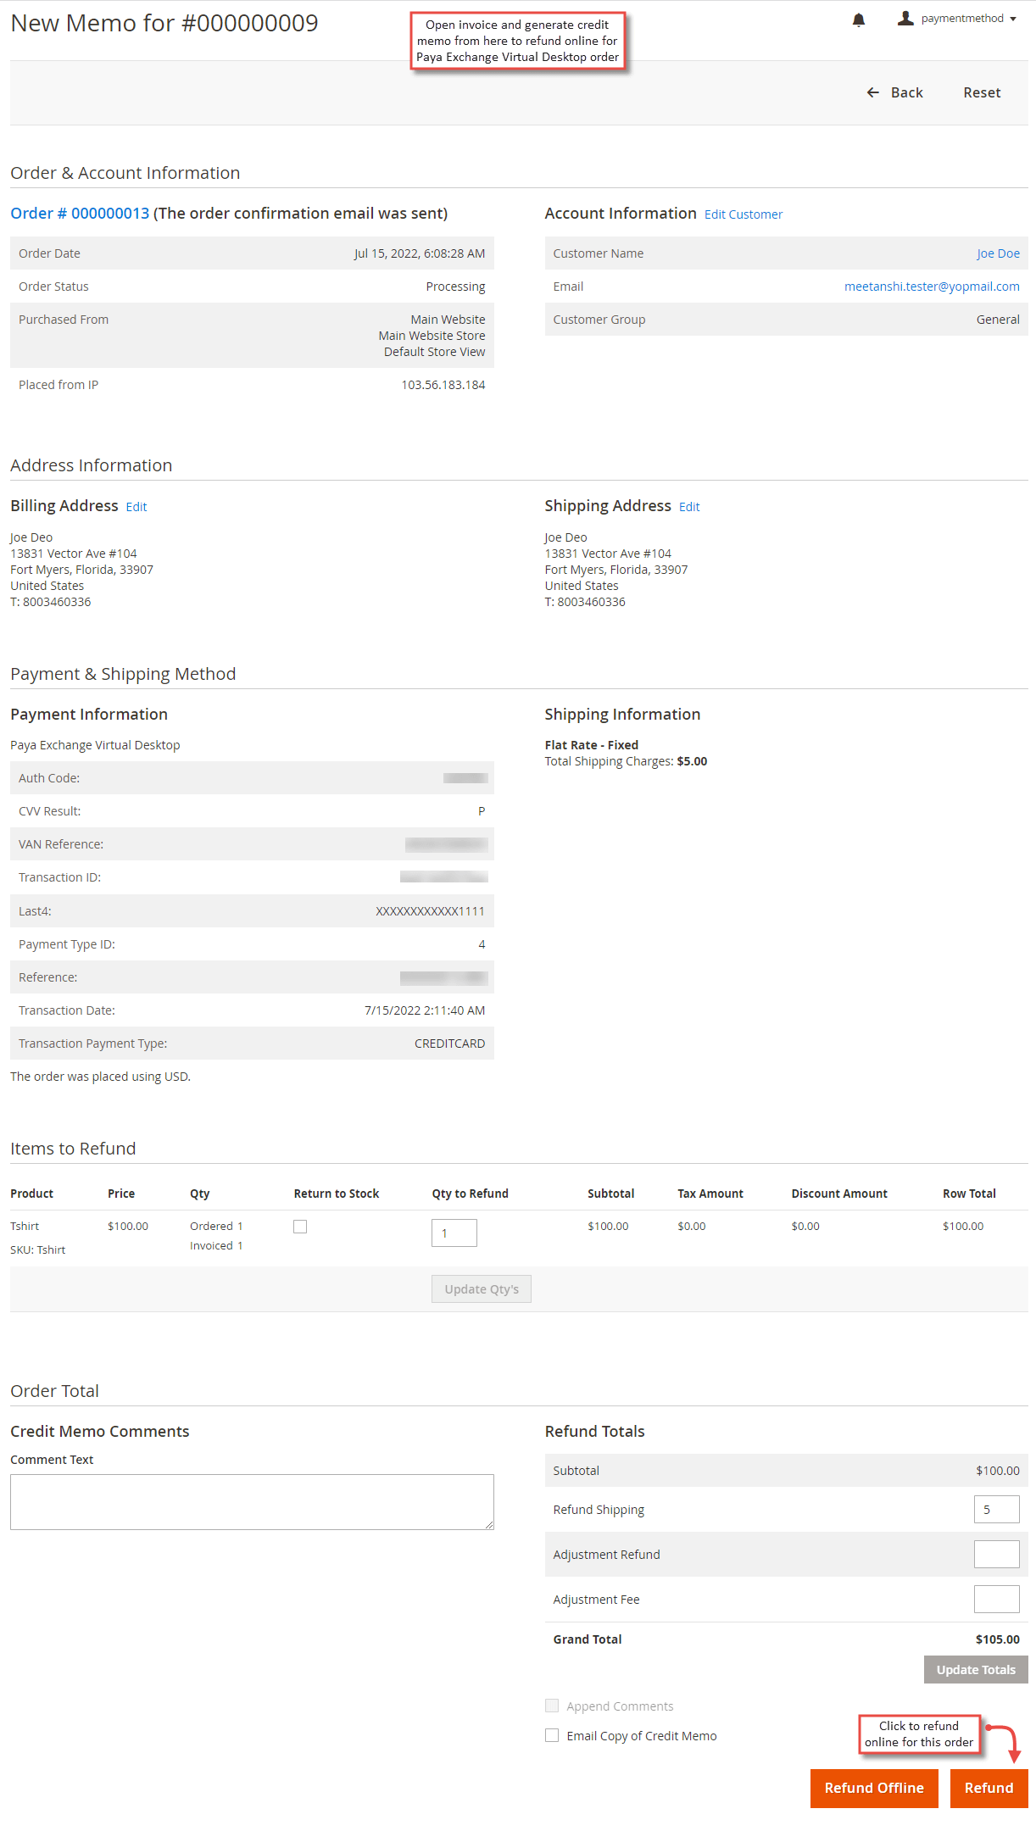
Task: Edit the Shipping Address
Action: 689,507
